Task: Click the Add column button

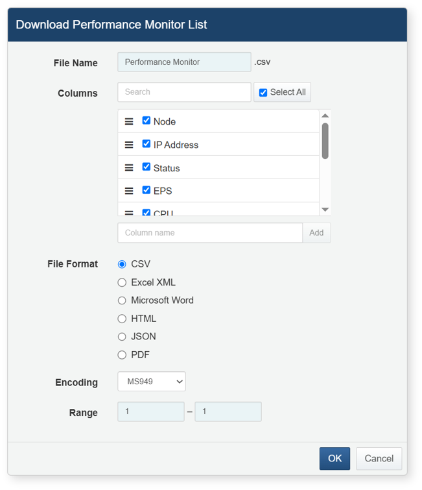Action: click(x=316, y=233)
